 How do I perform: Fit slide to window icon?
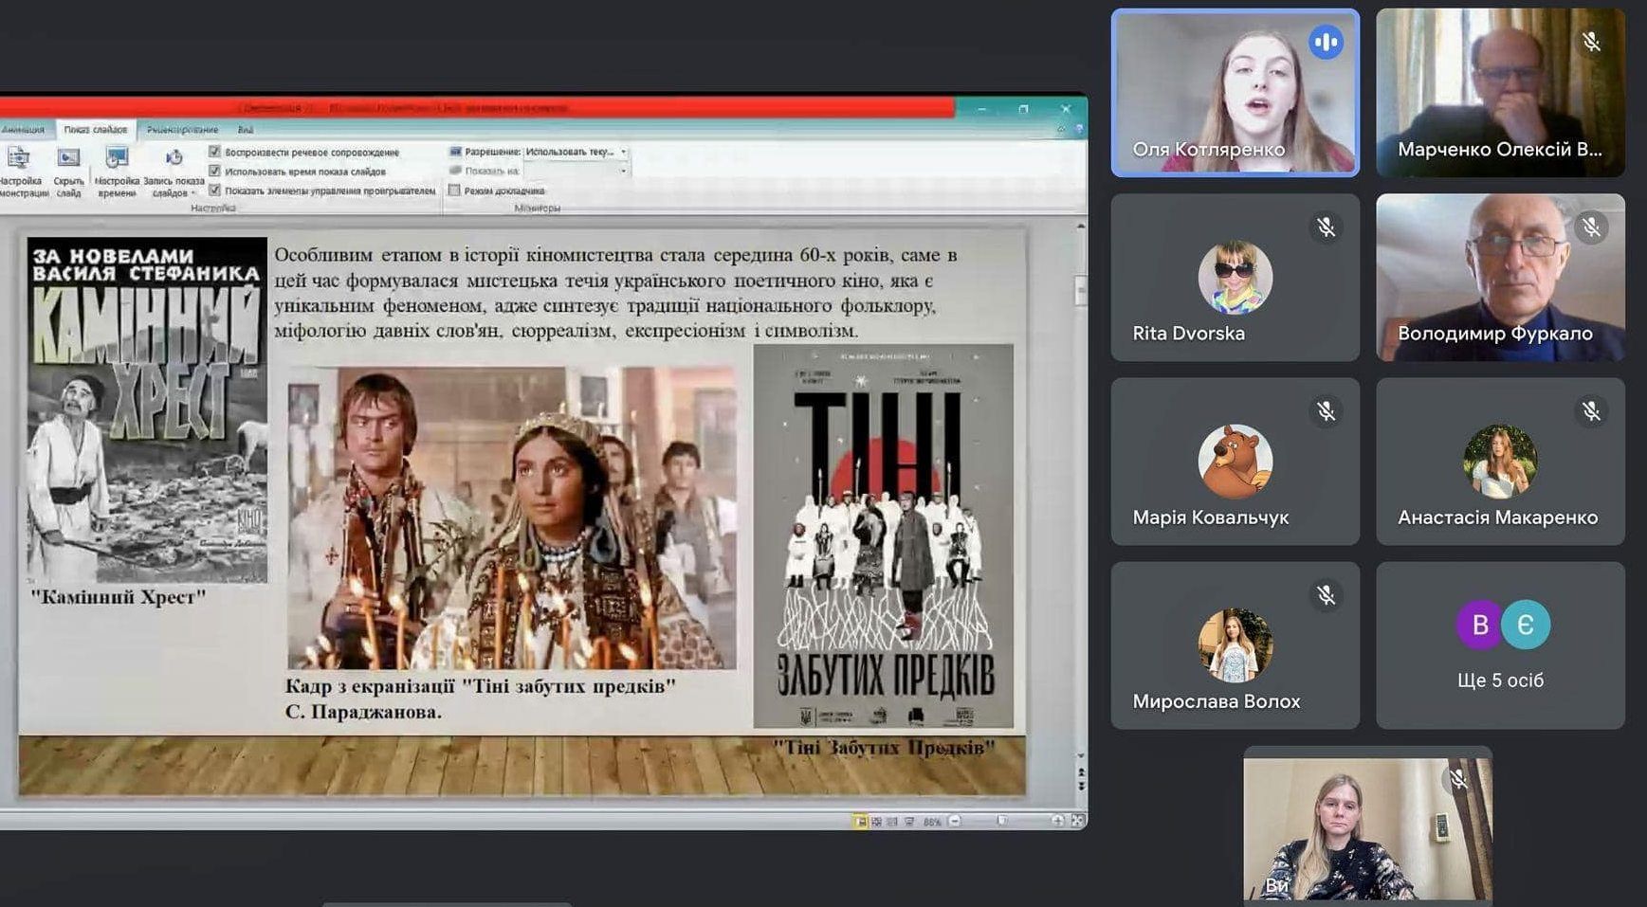[x=1077, y=821]
